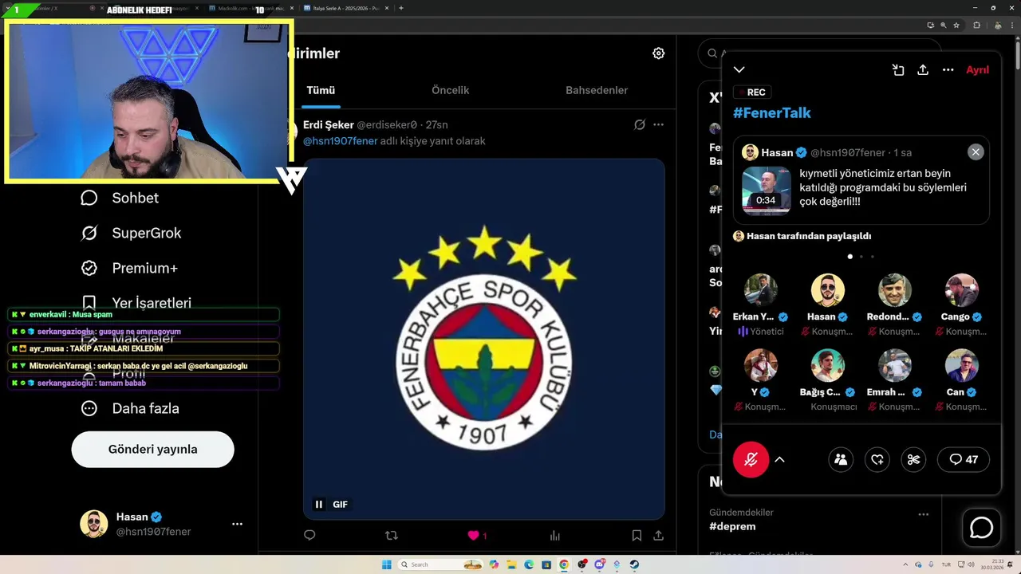Switch to the Bahsedenler tab
Screen dimensions: 1021x574
click(x=597, y=90)
